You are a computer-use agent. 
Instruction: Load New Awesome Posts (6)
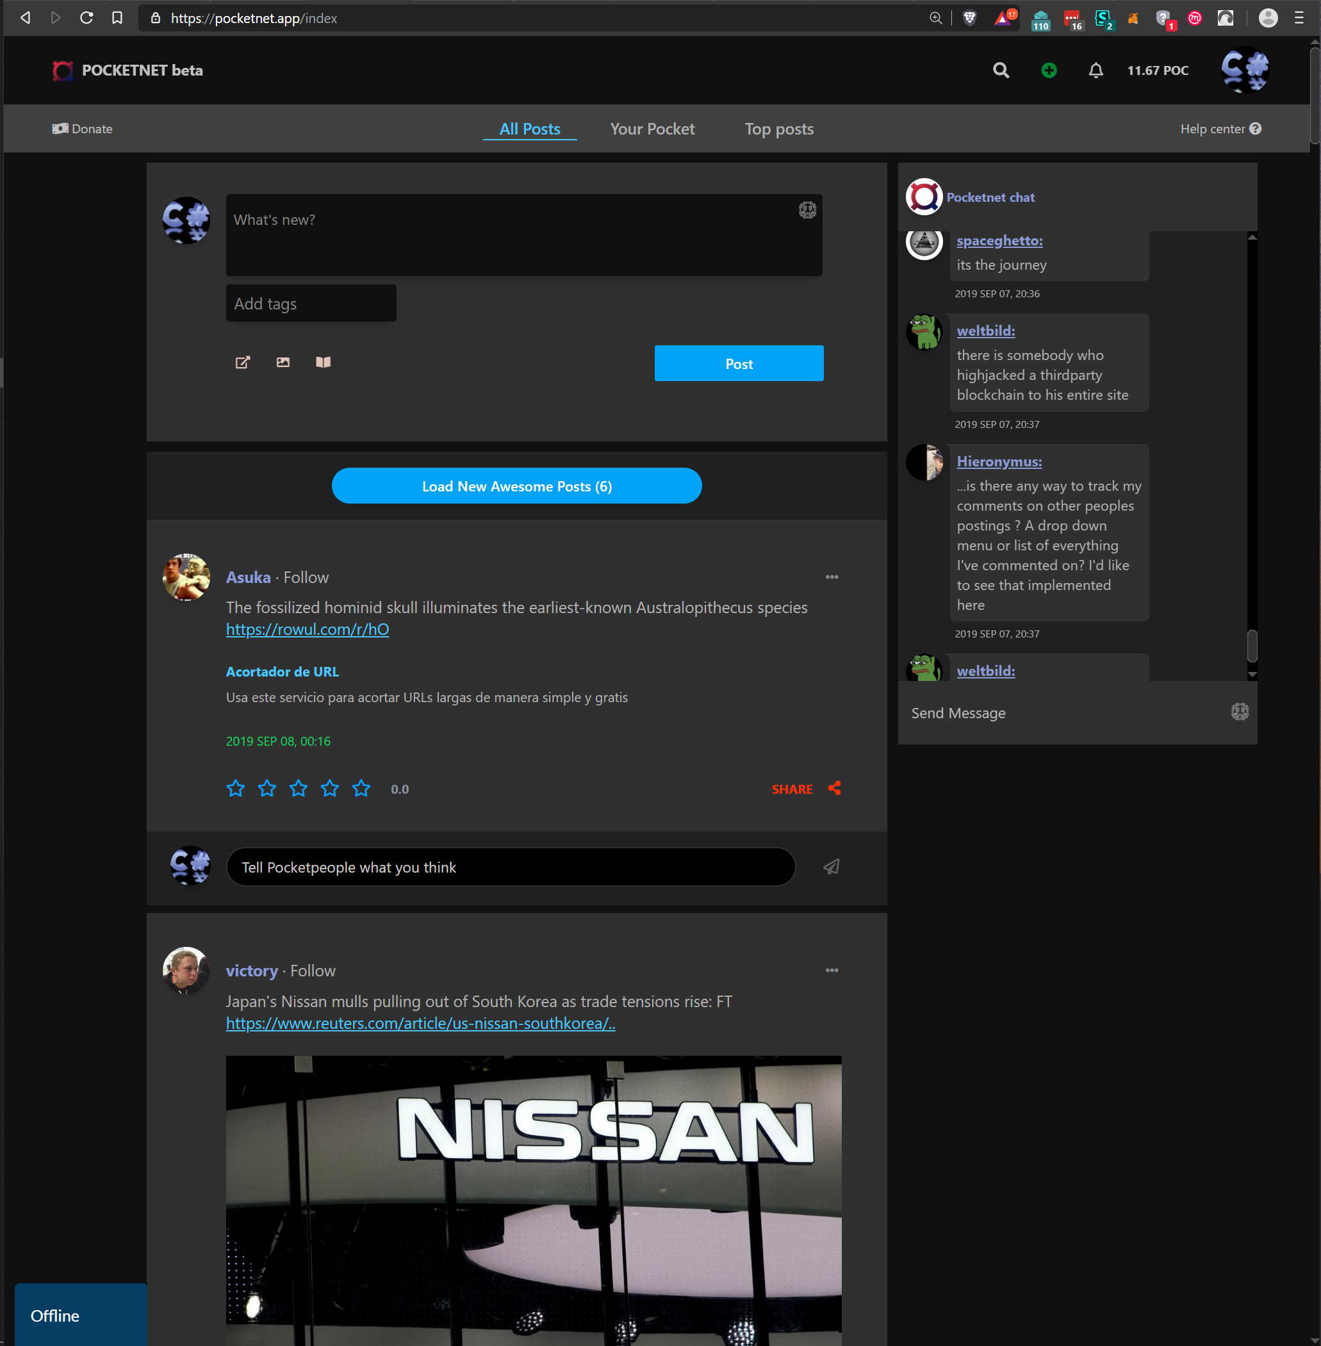coord(516,486)
